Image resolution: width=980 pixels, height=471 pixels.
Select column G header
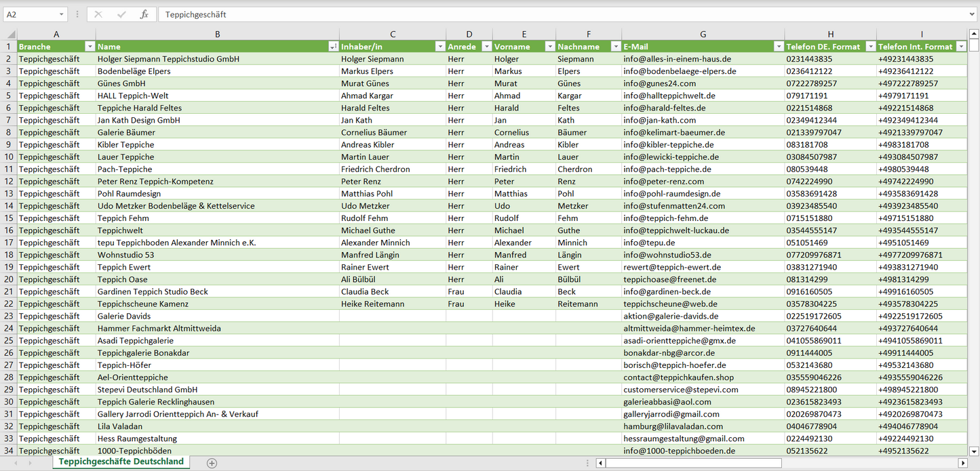tap(703, 34)
